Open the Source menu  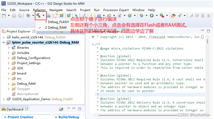24,10
